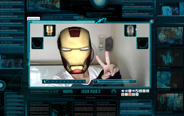Click the 007547 29098726 73 readout
The height and width of the screenshot is (116, 184).
101,13
